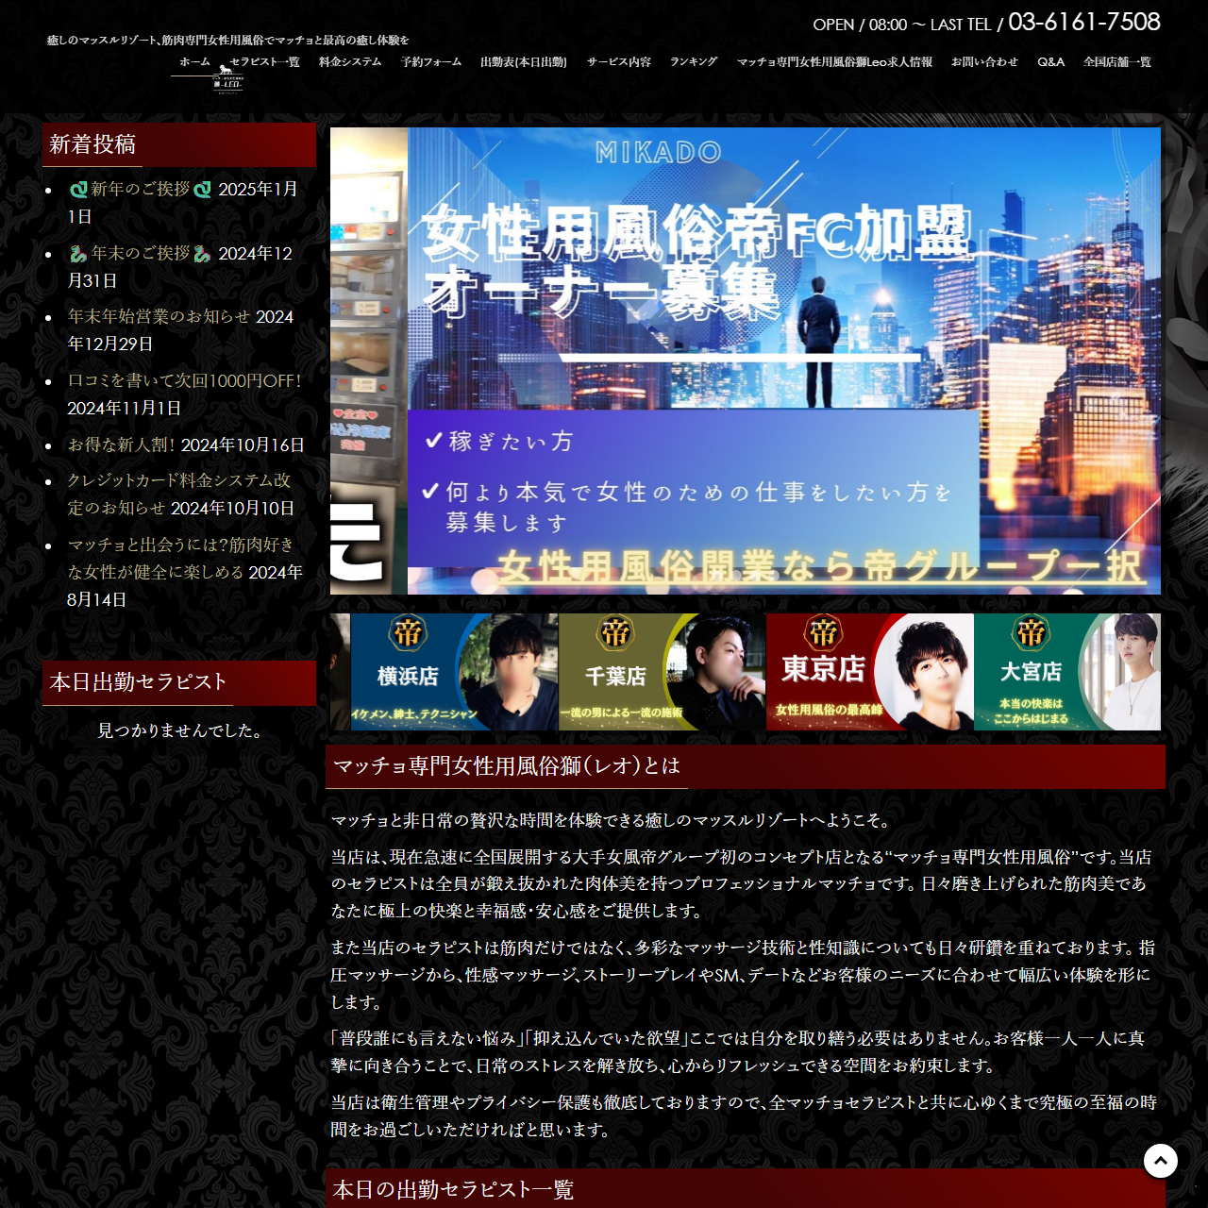Click the 本日の出勤セラピスト一覧 heading
The image size is (1208, 1208).
453,1190
